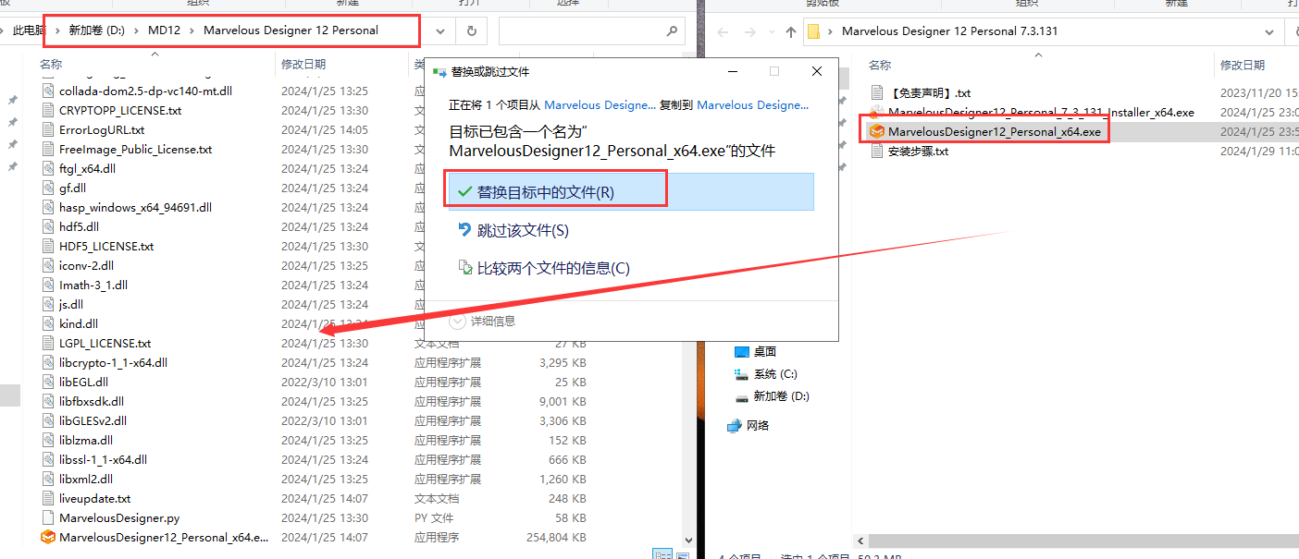Click the MarvelousDesigner.py file icon
Screen dimensions: 1299x559
point(50,517)
